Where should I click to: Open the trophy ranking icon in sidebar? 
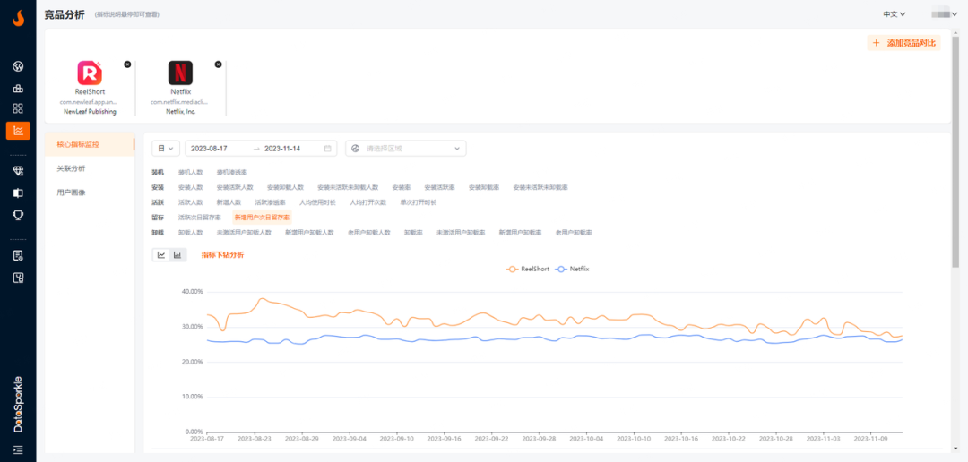18,215
